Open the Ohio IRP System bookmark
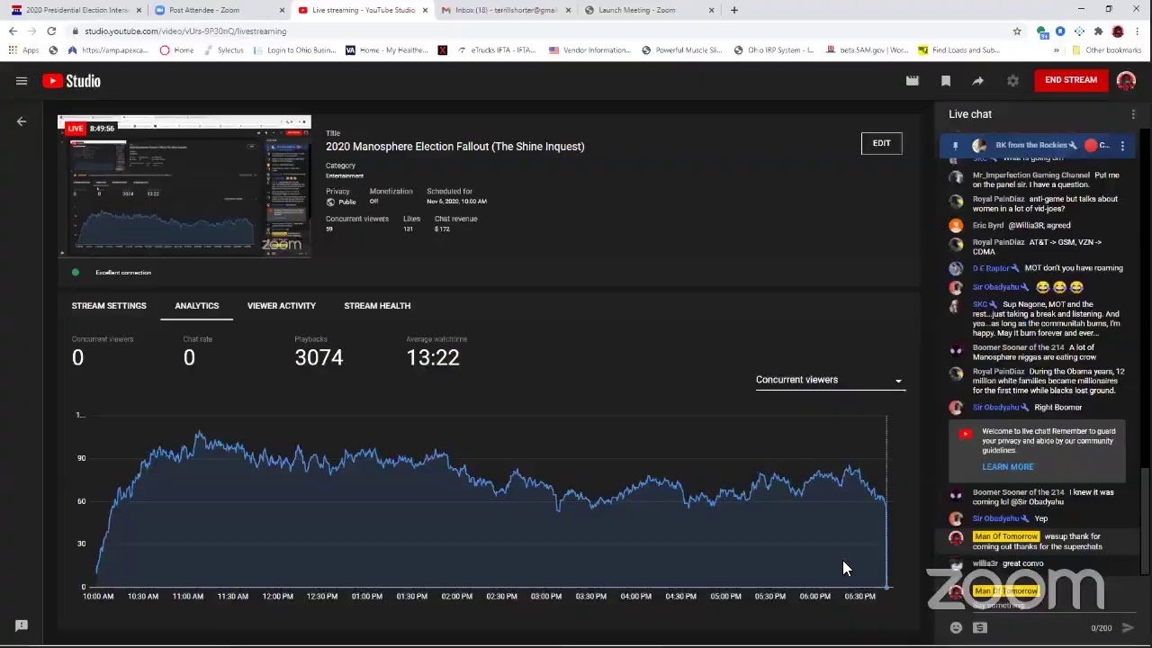The height and width of the screenshot is (648, 1152). [x=772, y=50]
